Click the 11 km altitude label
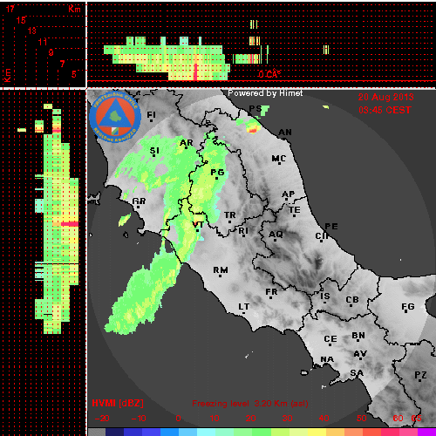The image size is (436, 436). (43, 42)
